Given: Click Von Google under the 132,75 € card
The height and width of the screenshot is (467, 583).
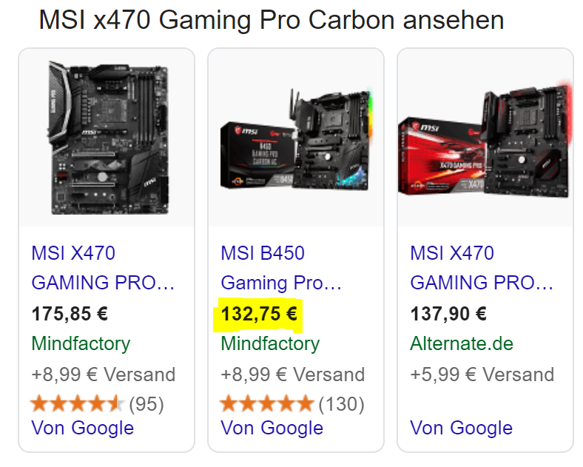Looking at the screenshot, I should [272, 428].
